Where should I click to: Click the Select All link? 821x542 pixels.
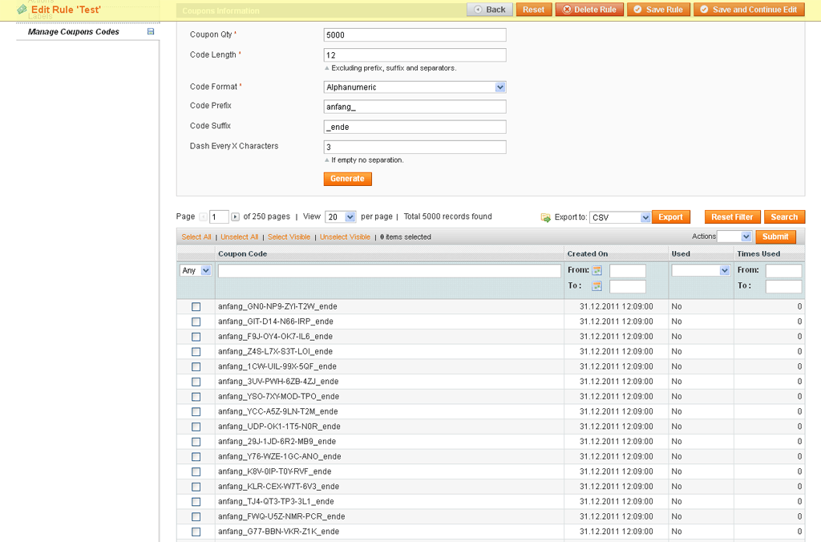[x=196, y=237]
